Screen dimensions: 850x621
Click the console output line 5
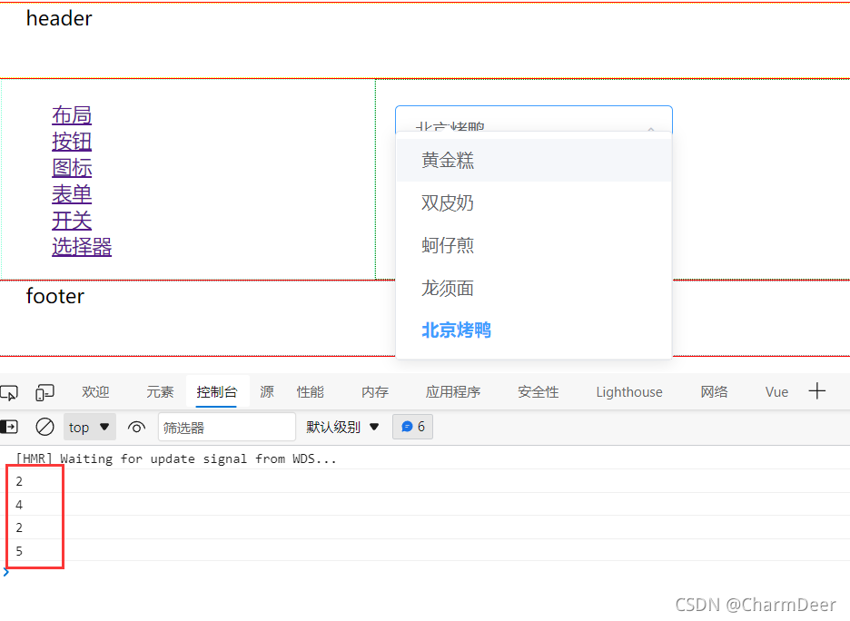19,551
